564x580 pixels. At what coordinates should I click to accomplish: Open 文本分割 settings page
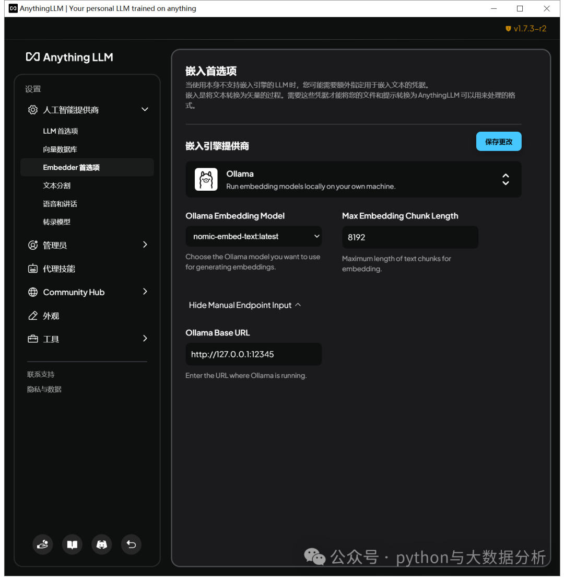click(x=56, y=185)
